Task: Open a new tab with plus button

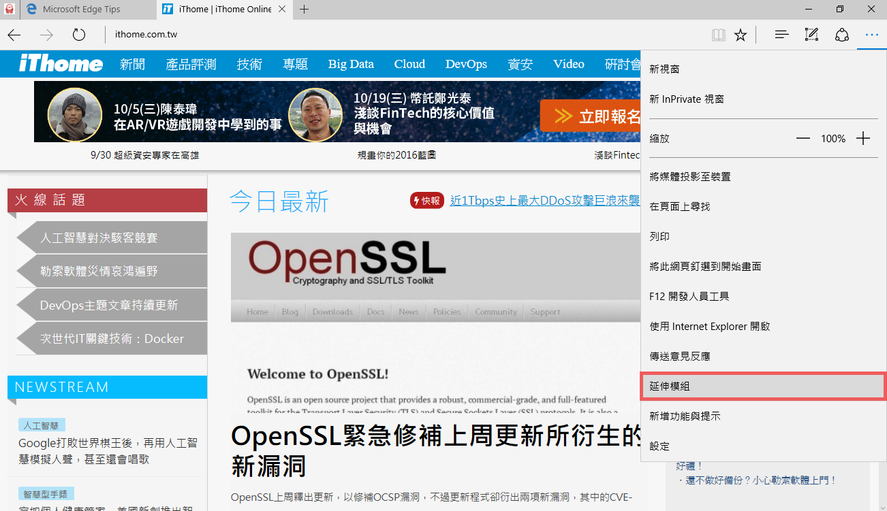Action: click(304, 10)
